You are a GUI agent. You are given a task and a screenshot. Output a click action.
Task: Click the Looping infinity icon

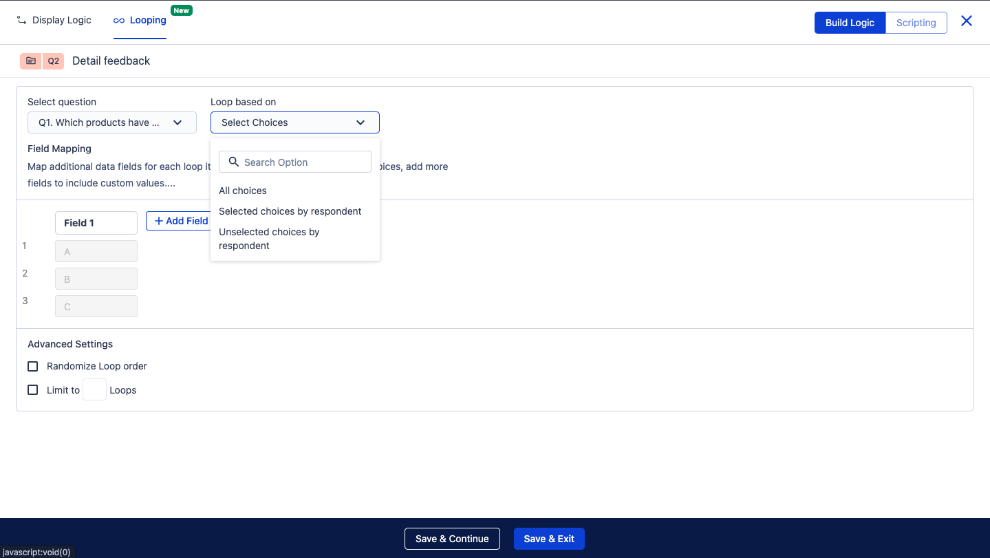pyautogui.click(x=119, y=21)
